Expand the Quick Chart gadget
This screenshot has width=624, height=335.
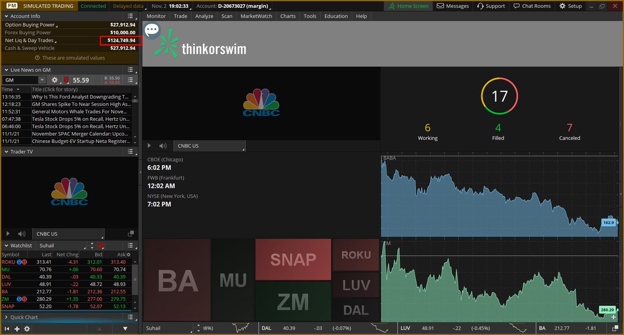coord(6,317)
